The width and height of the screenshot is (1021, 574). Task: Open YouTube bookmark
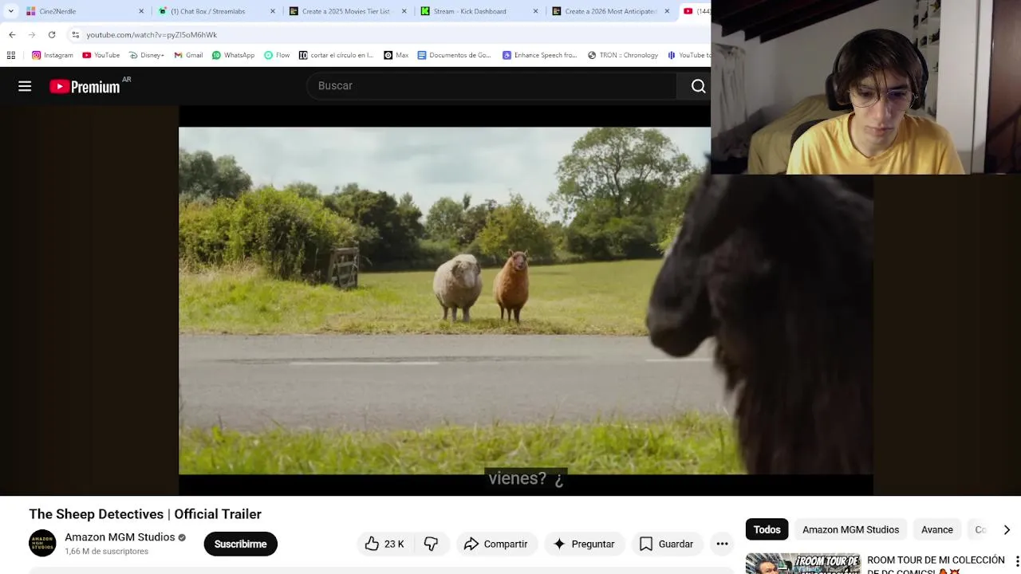[x=101, y=55]
